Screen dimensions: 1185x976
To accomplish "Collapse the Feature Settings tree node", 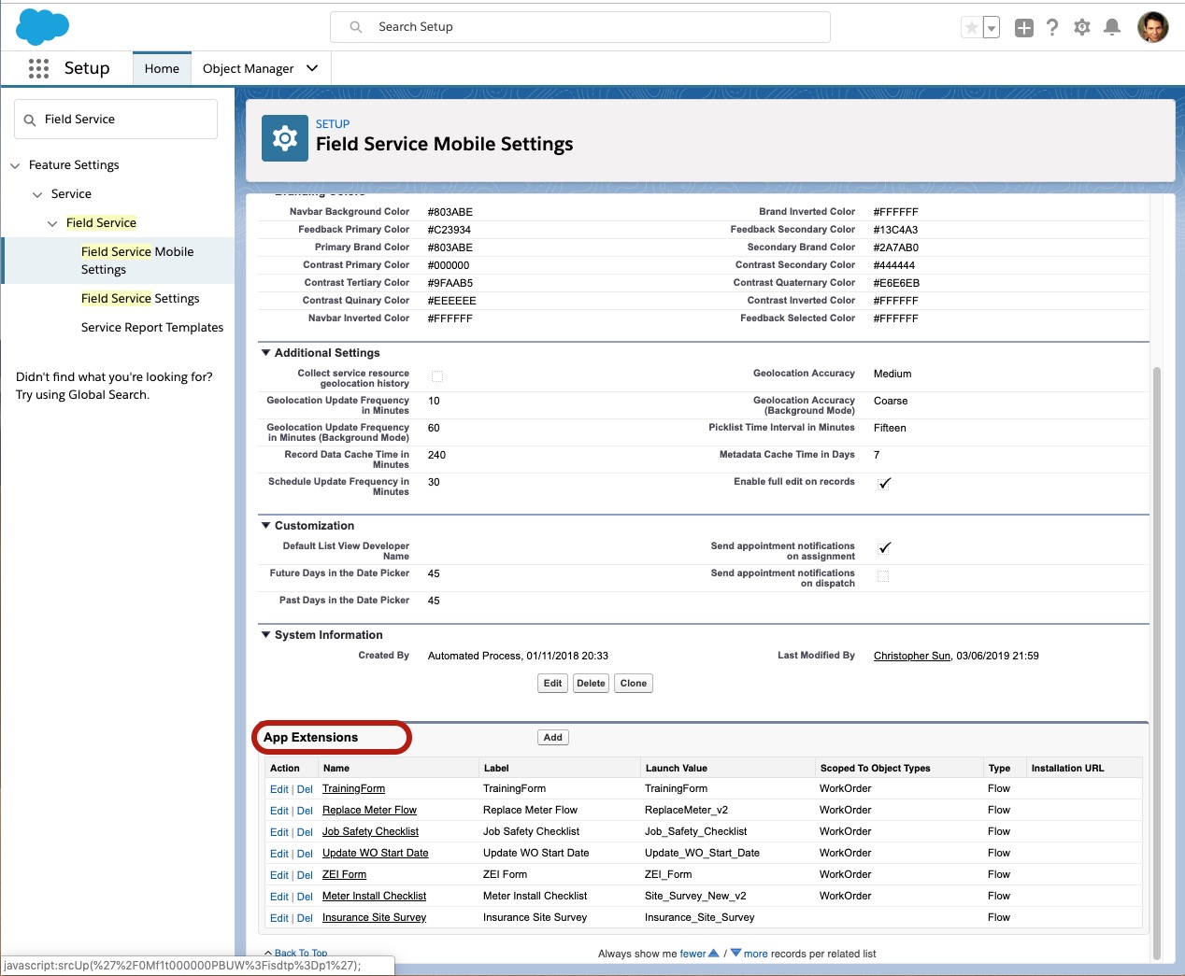I will [15, 165].
